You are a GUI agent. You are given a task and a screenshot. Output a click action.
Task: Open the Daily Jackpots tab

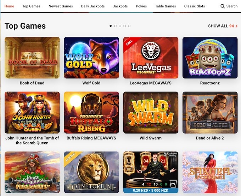point(93,6)
